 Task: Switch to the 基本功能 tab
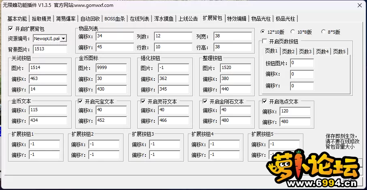coord(17,19)
